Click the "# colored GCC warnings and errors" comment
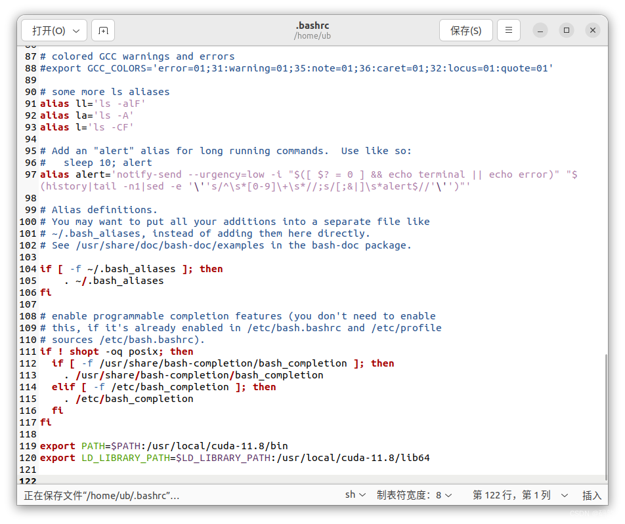Viewport: 625px width, 524px height. [137, 56]
